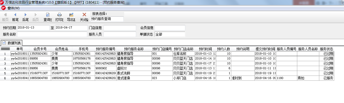
Task: Go to next record with 后笔
Action: click(x=25, y=17)
